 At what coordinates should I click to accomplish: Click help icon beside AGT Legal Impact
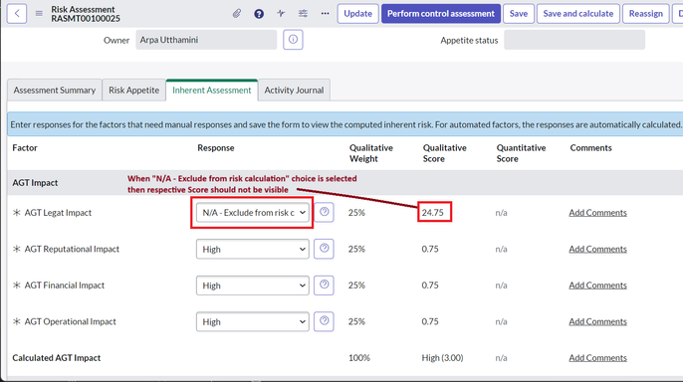click(324, 212)
